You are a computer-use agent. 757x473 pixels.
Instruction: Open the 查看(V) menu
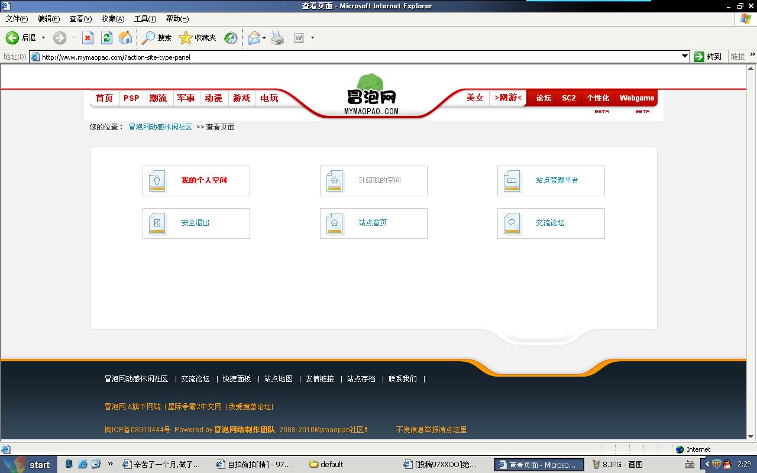[x=80, y=19]
